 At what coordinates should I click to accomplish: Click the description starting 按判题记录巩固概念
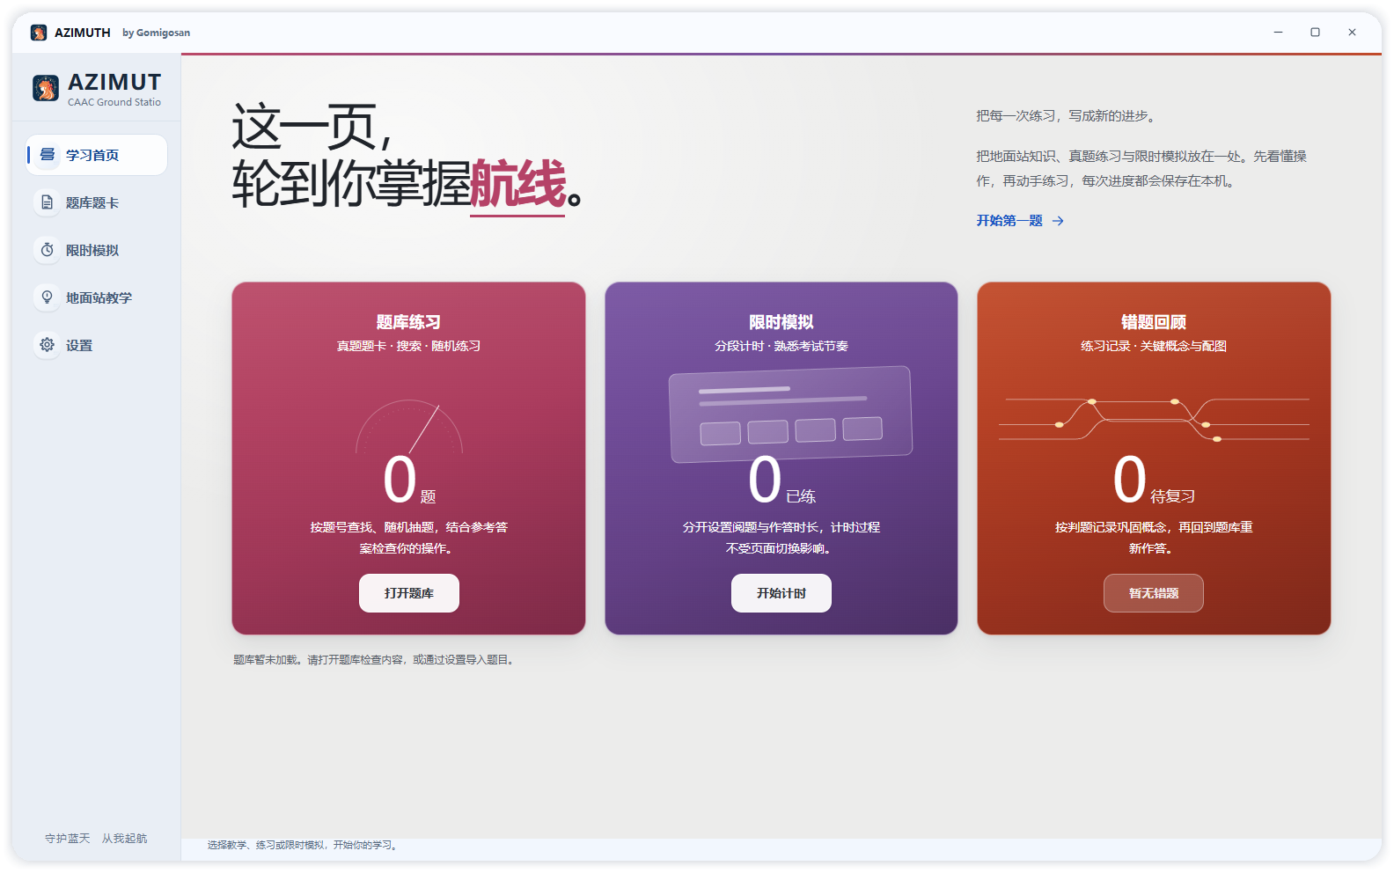[x=1154, y=538]
